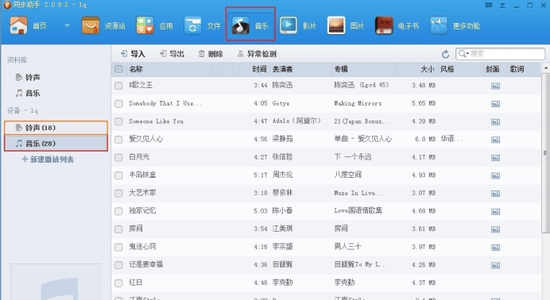
Task: Click the refresh icon beside the search box
Action: click(x=445, y=54)
